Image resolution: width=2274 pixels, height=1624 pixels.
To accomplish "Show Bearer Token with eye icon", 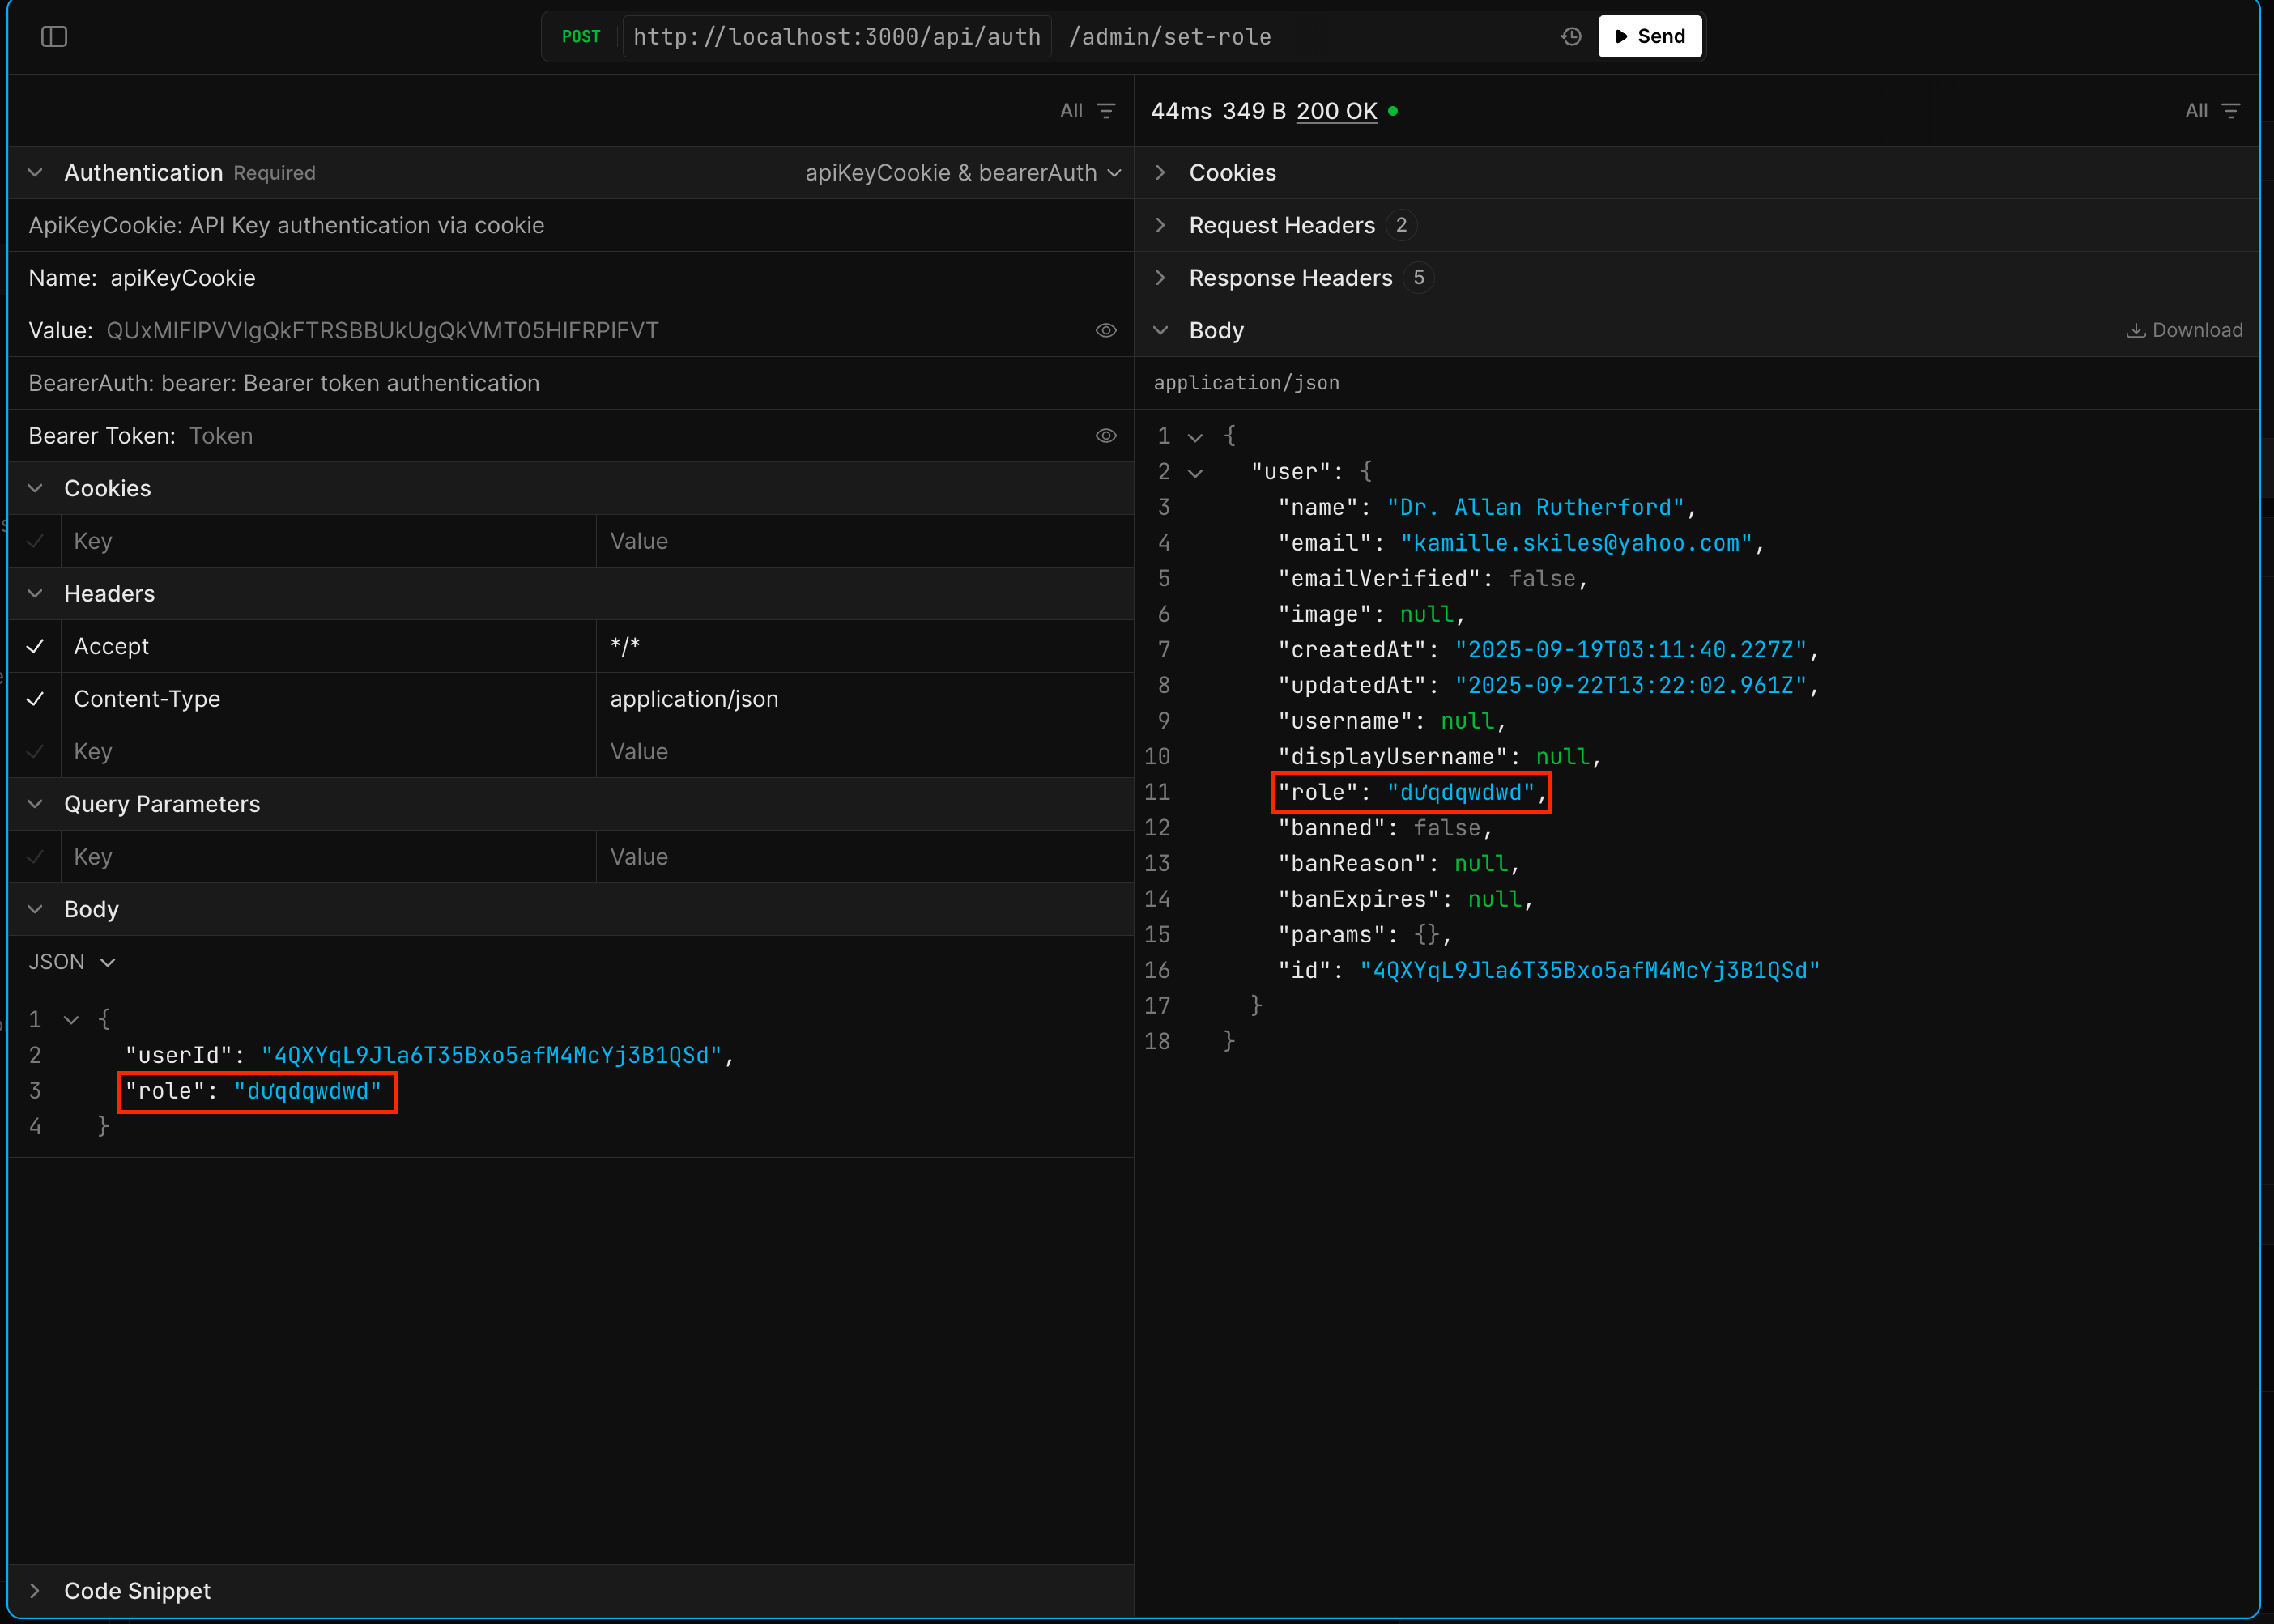I will 1105,436.
